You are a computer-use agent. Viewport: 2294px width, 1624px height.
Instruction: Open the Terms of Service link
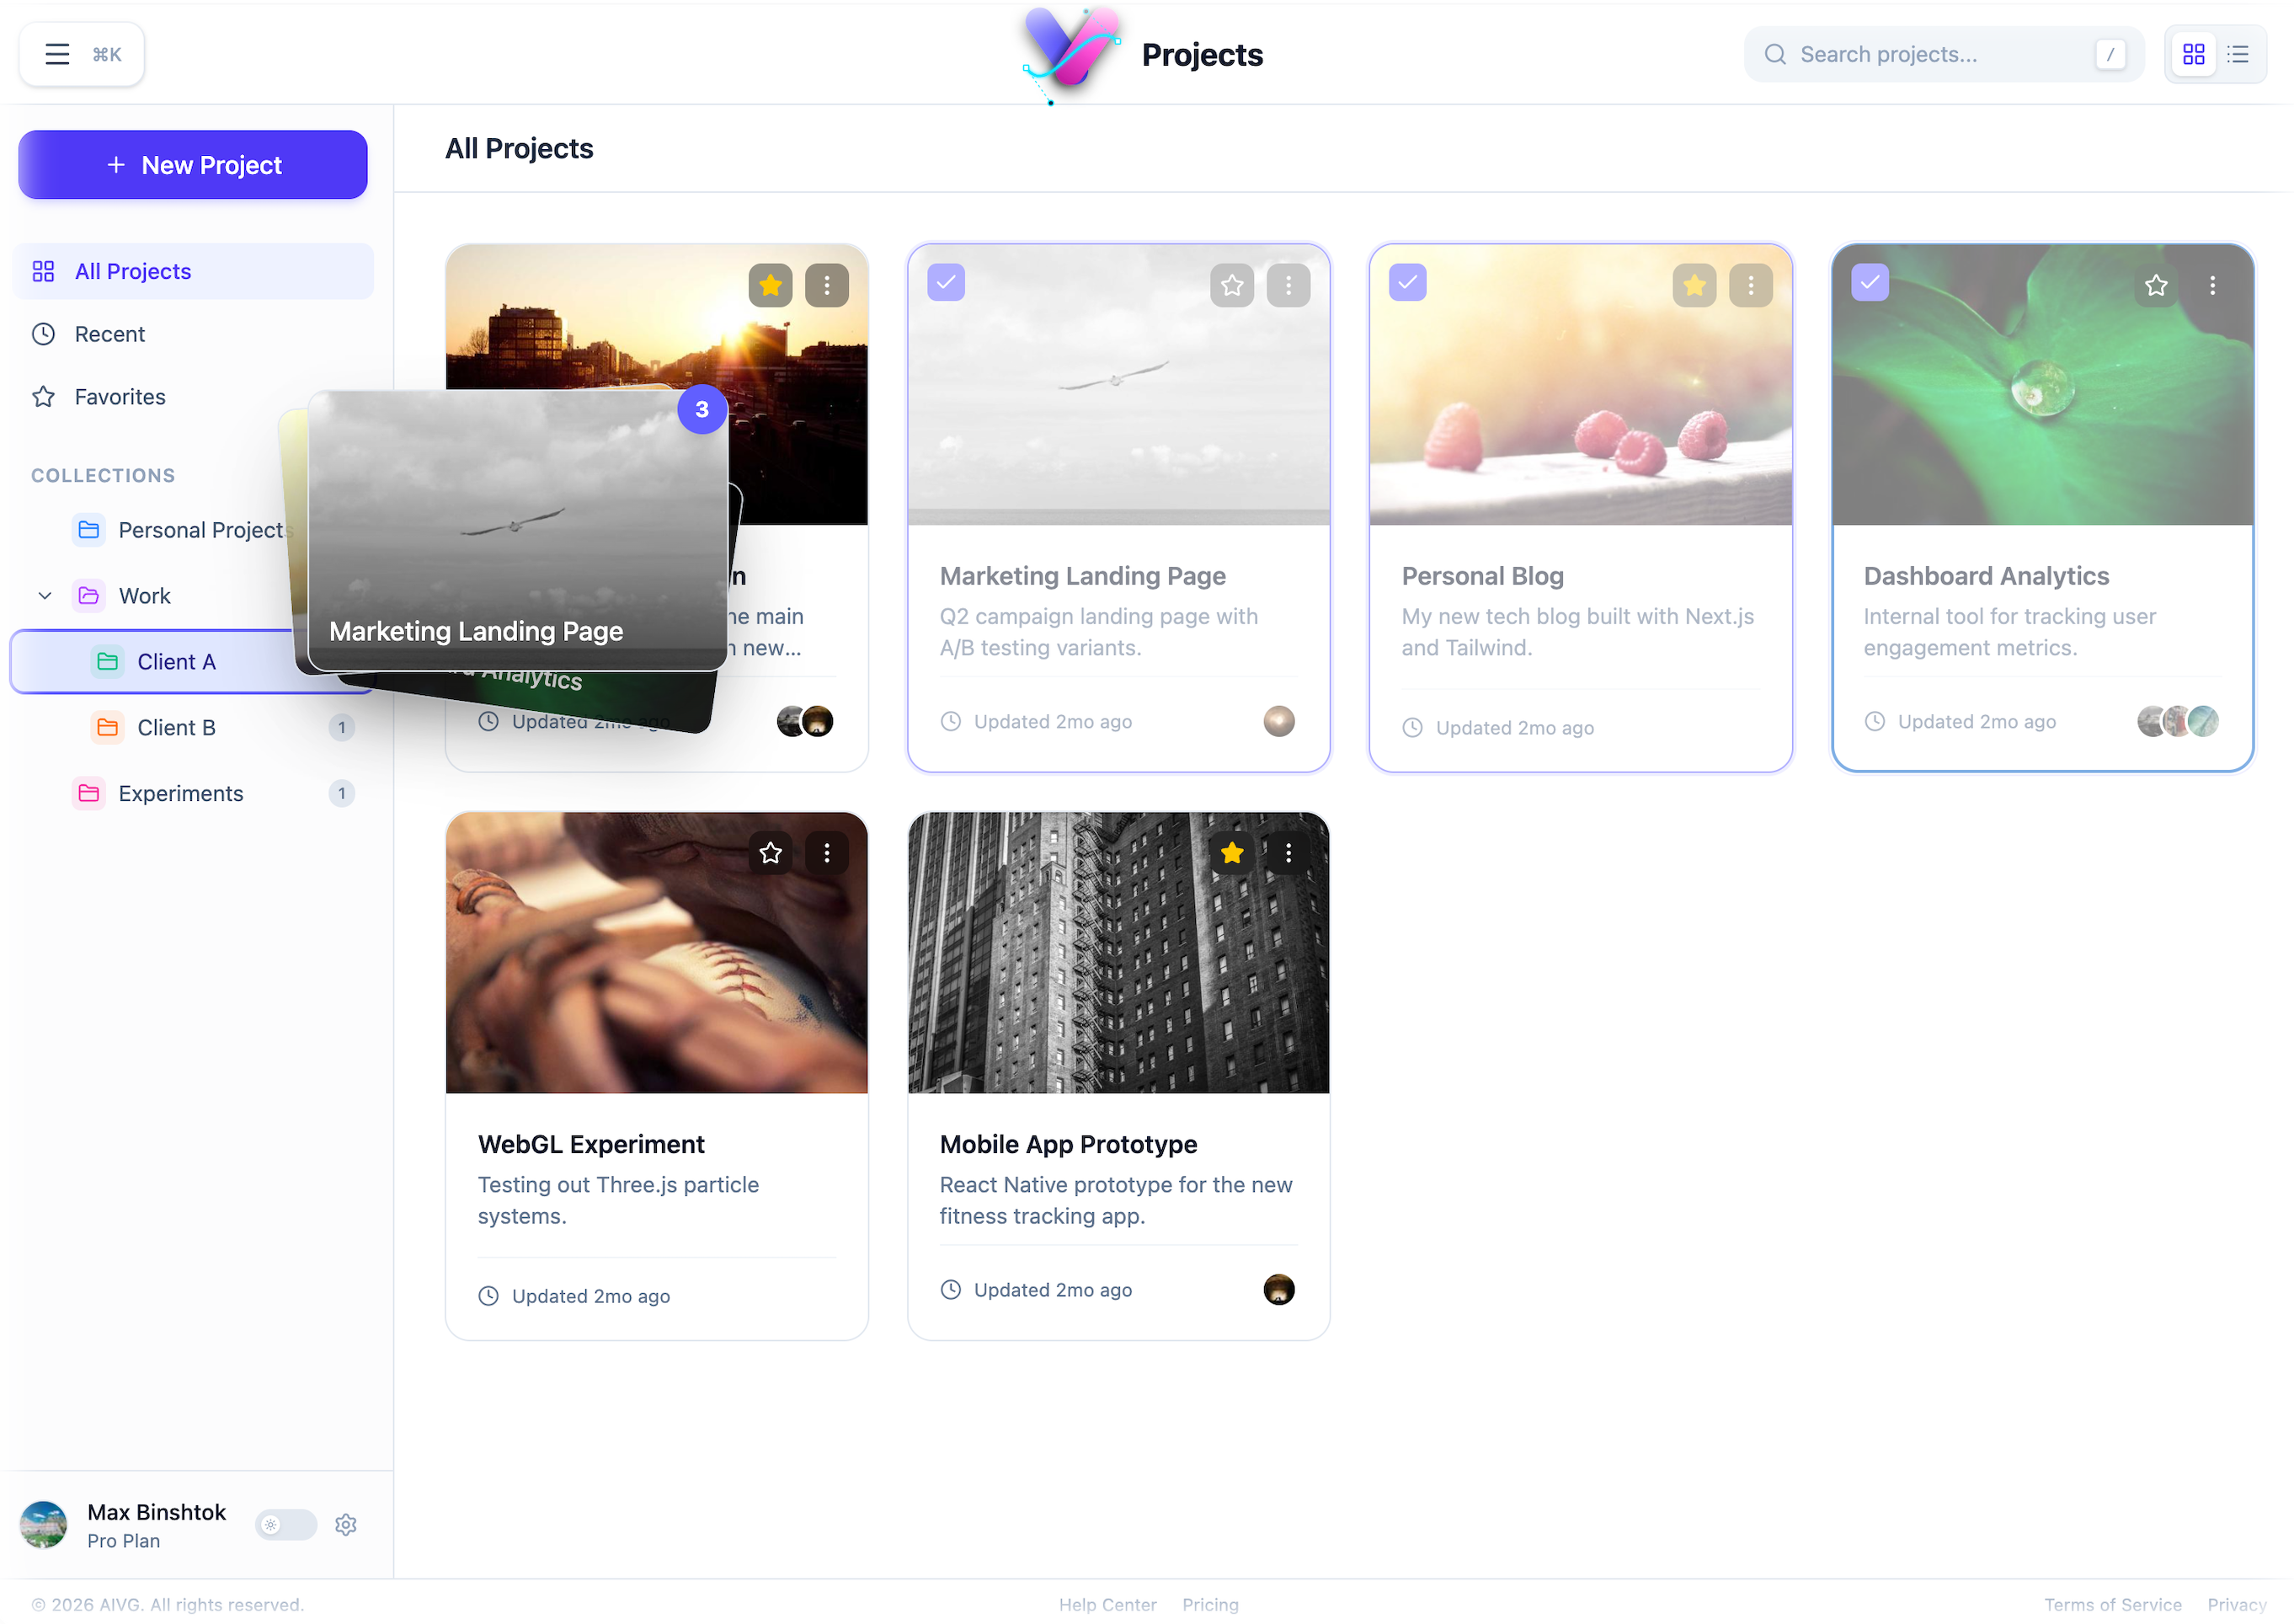2112,1603
